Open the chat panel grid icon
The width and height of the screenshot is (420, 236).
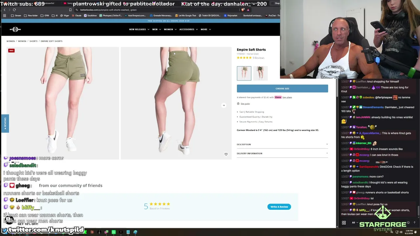[x=344, y=223]
